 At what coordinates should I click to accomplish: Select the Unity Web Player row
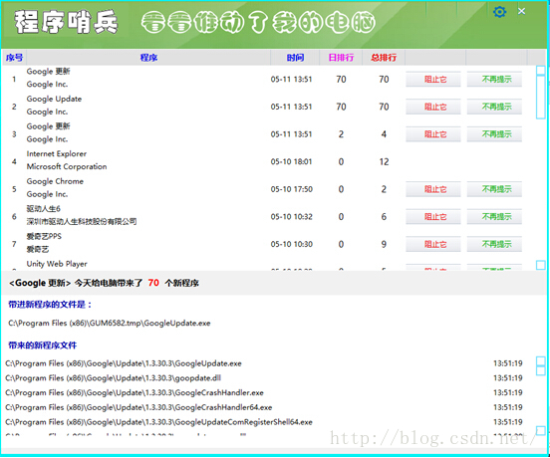[268, 264]
